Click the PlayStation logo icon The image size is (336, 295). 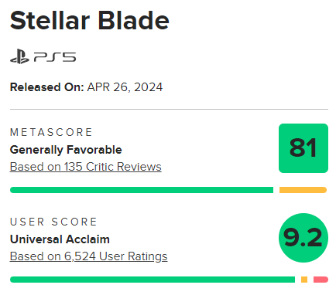(x=19, y=56)
